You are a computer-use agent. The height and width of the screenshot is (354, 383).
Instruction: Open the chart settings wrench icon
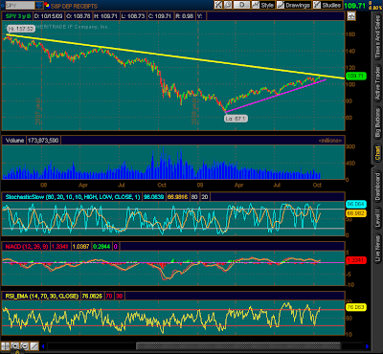(218, 5)
